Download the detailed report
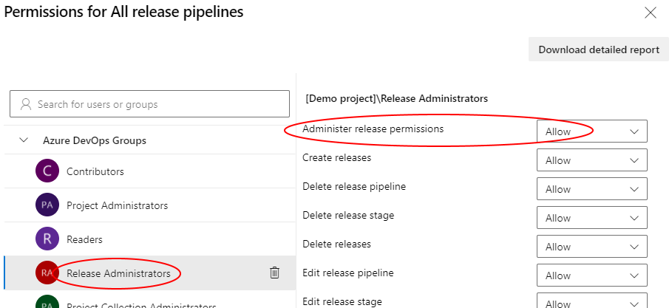The image size is (672, 308). [598, 49]
